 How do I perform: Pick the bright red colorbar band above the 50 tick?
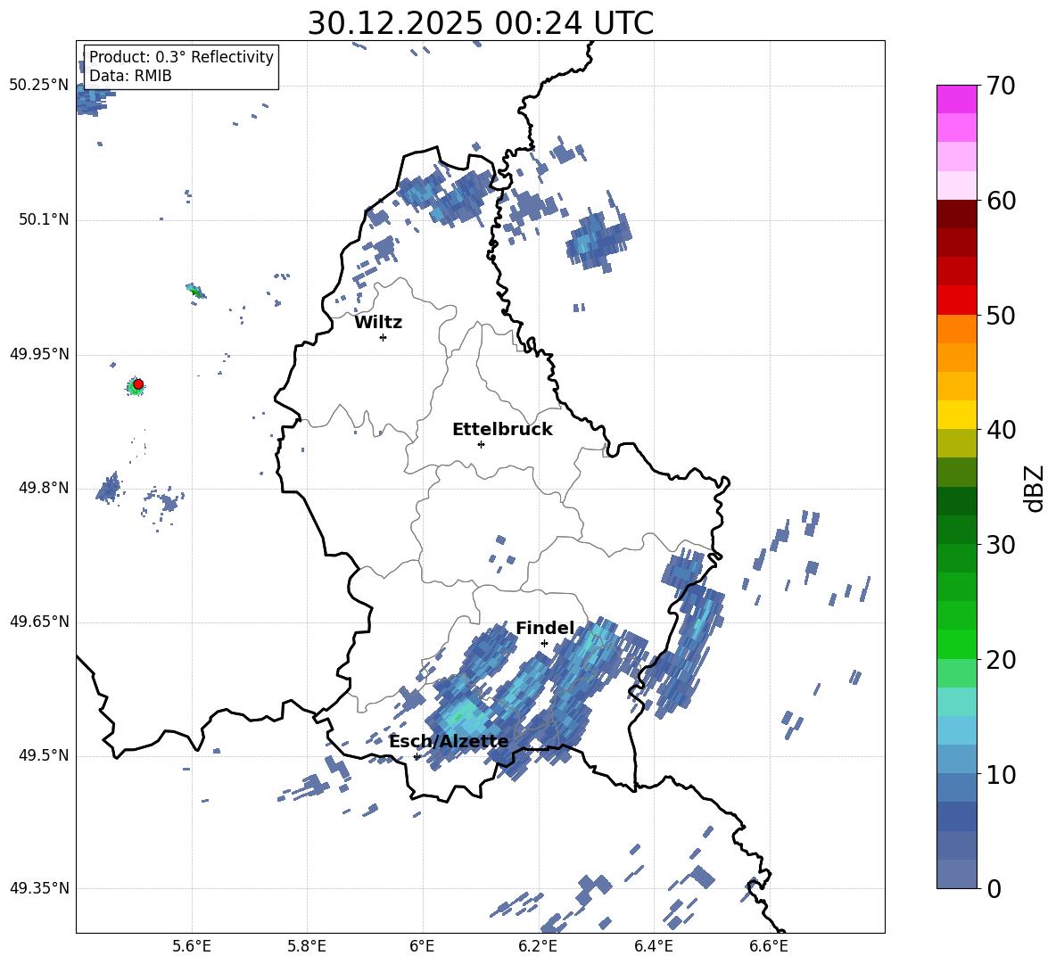tap(956, 301)
